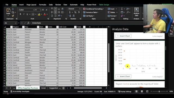
Task: Select Office Supplies Purchase sheet tab
Action: (x=28, y=88)
